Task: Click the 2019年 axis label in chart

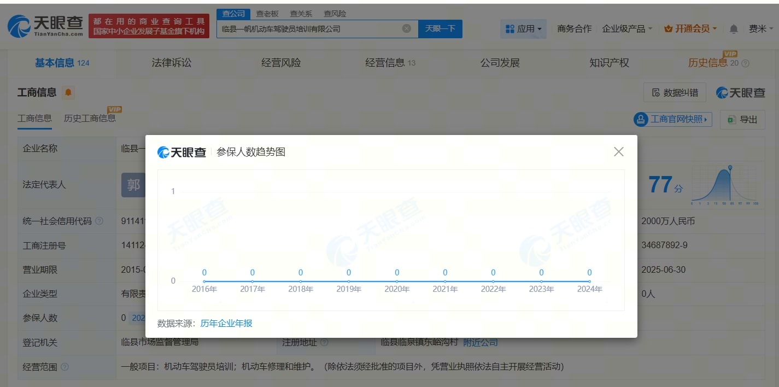Action: point(349,289)
